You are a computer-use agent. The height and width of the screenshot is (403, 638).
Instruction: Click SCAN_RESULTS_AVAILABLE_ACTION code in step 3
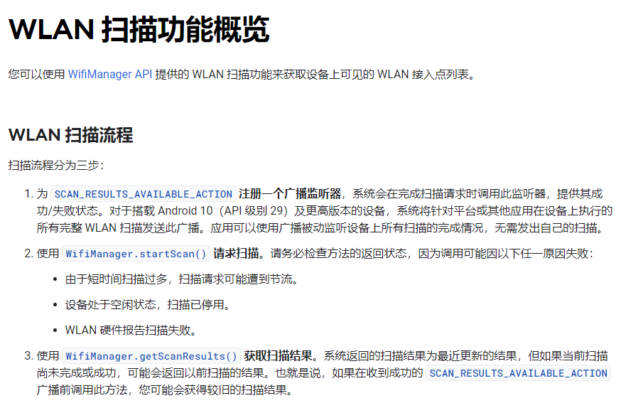518,373
